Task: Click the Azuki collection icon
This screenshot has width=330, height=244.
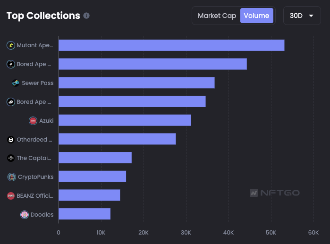Action: (x=33, y=121)
